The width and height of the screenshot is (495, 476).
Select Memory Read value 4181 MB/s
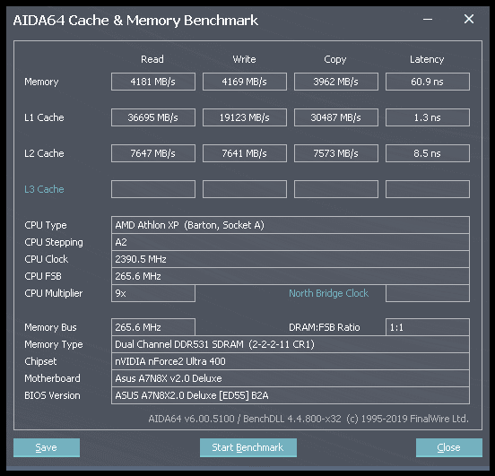[x=153, y=82]
